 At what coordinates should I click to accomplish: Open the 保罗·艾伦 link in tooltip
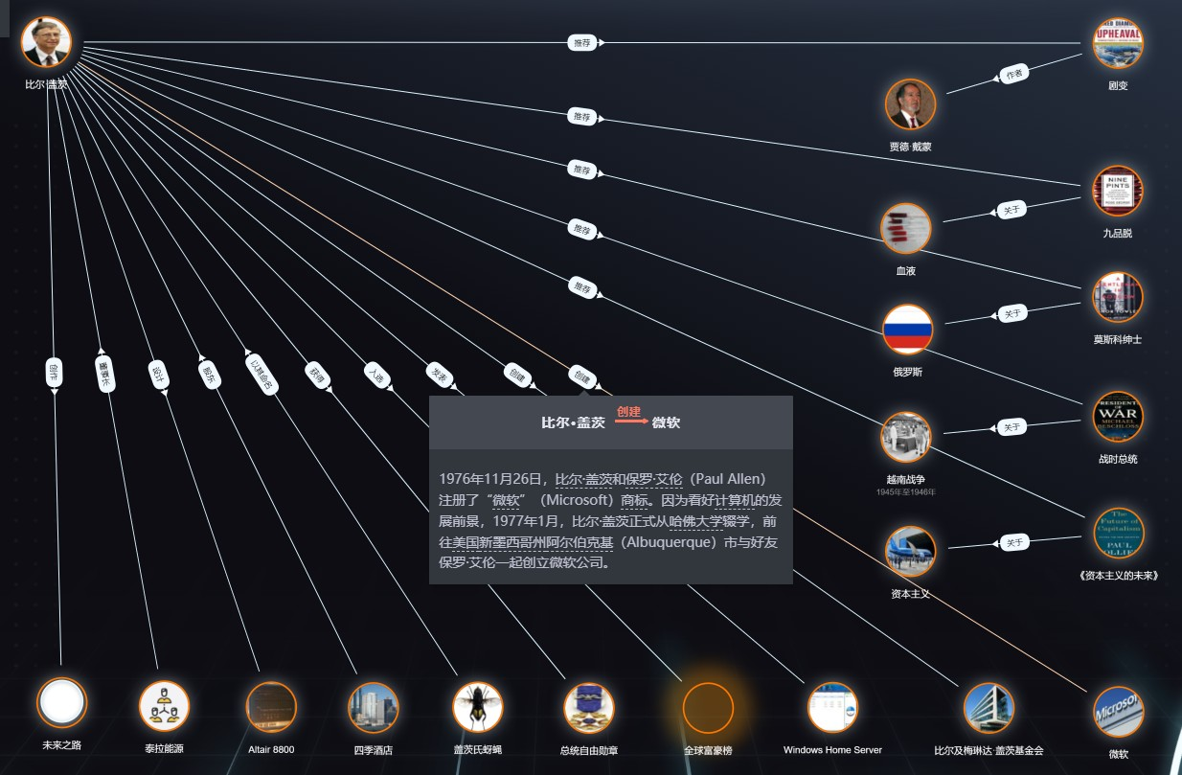pyautogui.click(x=654, y=478)
